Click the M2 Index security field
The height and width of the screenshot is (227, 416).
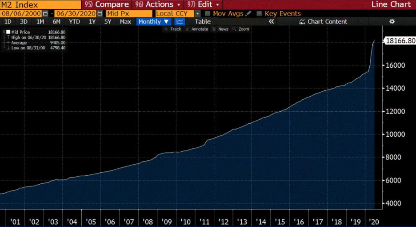pos(40,4)
